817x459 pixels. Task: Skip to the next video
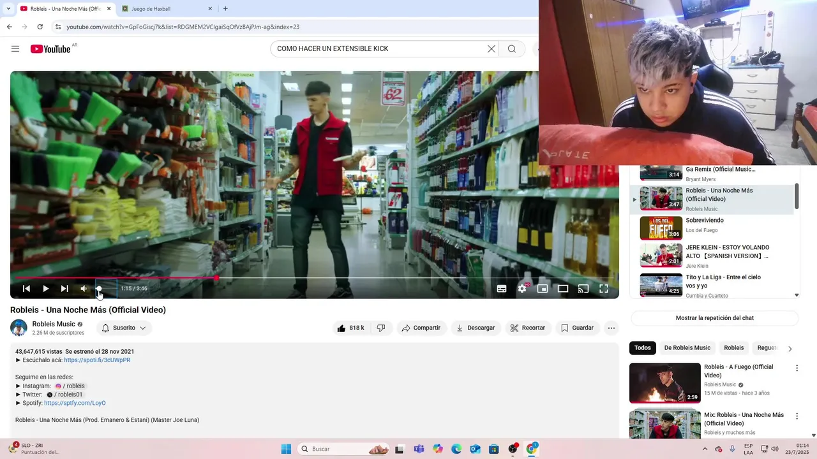point(64,289)
